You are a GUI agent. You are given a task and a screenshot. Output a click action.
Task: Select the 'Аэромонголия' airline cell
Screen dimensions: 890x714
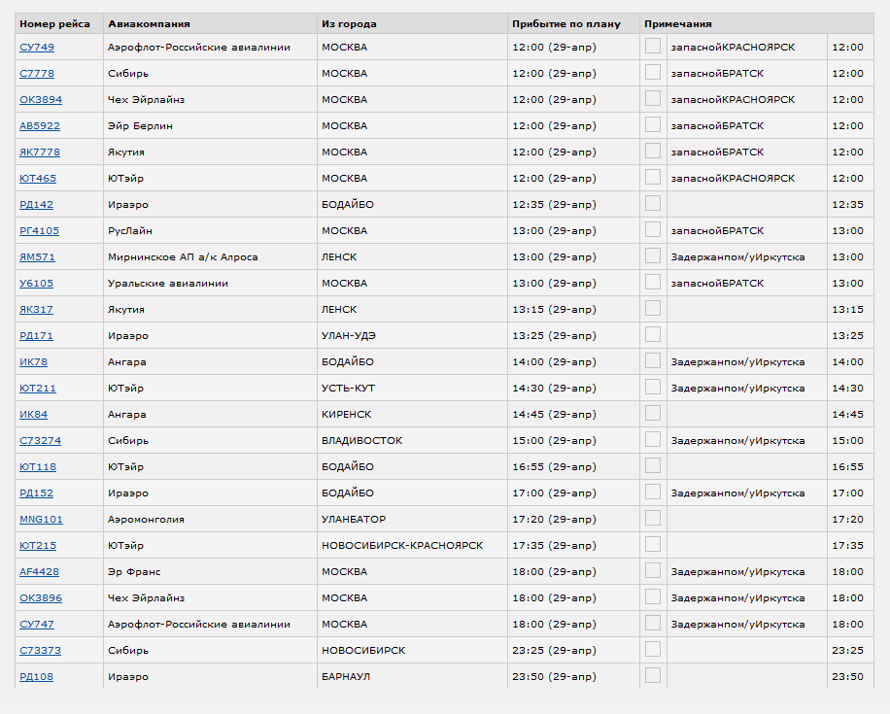click(210, 520)
